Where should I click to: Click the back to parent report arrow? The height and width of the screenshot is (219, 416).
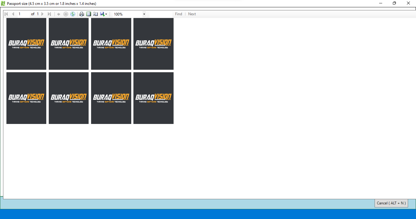[59, 14]
